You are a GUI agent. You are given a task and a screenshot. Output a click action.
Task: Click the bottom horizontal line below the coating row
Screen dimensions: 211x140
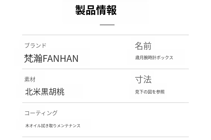click(x=105, y=137)
